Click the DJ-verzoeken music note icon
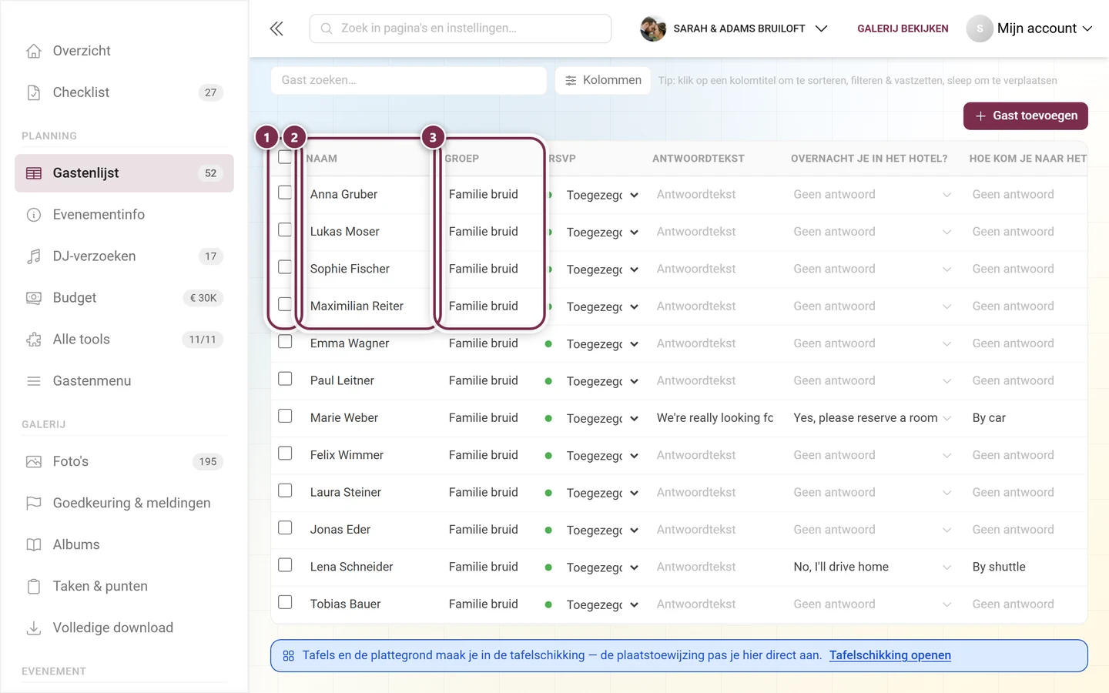The width and height of the screenshot is (1109, 693). pyautogui.click(x=34, y=256)
